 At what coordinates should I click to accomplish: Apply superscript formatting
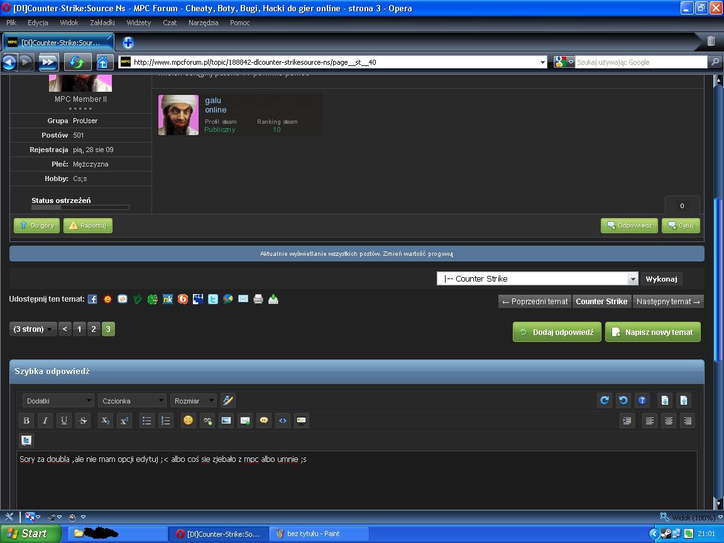point(124,420)
